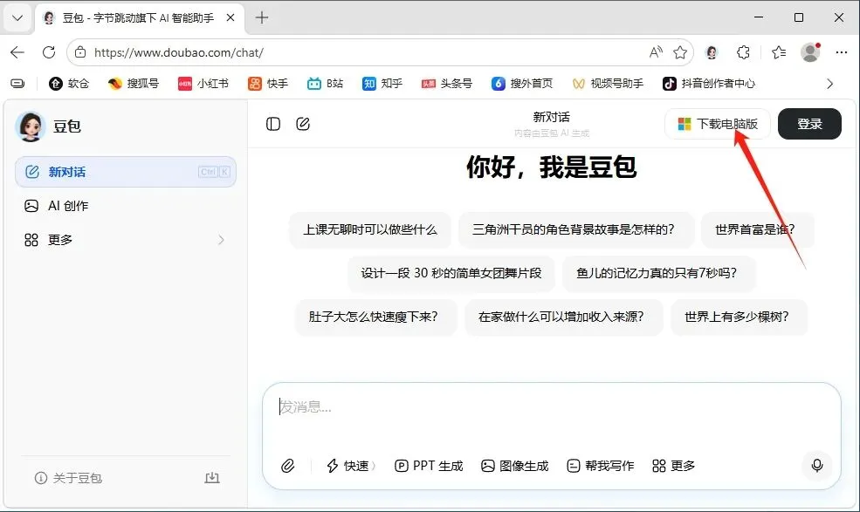Click the 豆包 avatar logo in sidebar
The height and width of the screenshot is (512, 860).
[31, 126]
